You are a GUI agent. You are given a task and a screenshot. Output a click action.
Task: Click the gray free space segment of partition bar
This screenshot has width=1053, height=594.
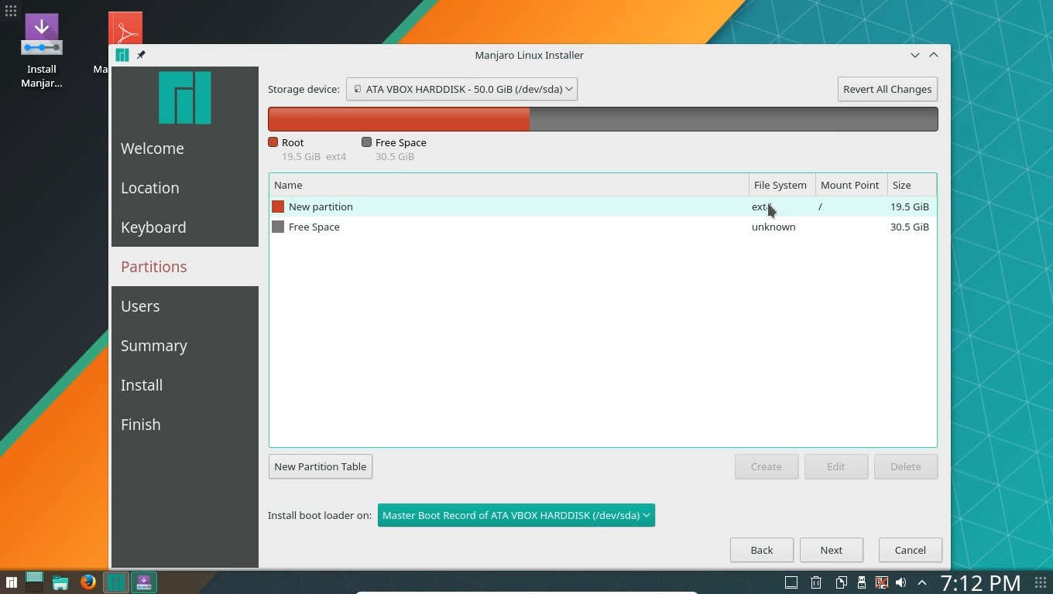point(734,119)
